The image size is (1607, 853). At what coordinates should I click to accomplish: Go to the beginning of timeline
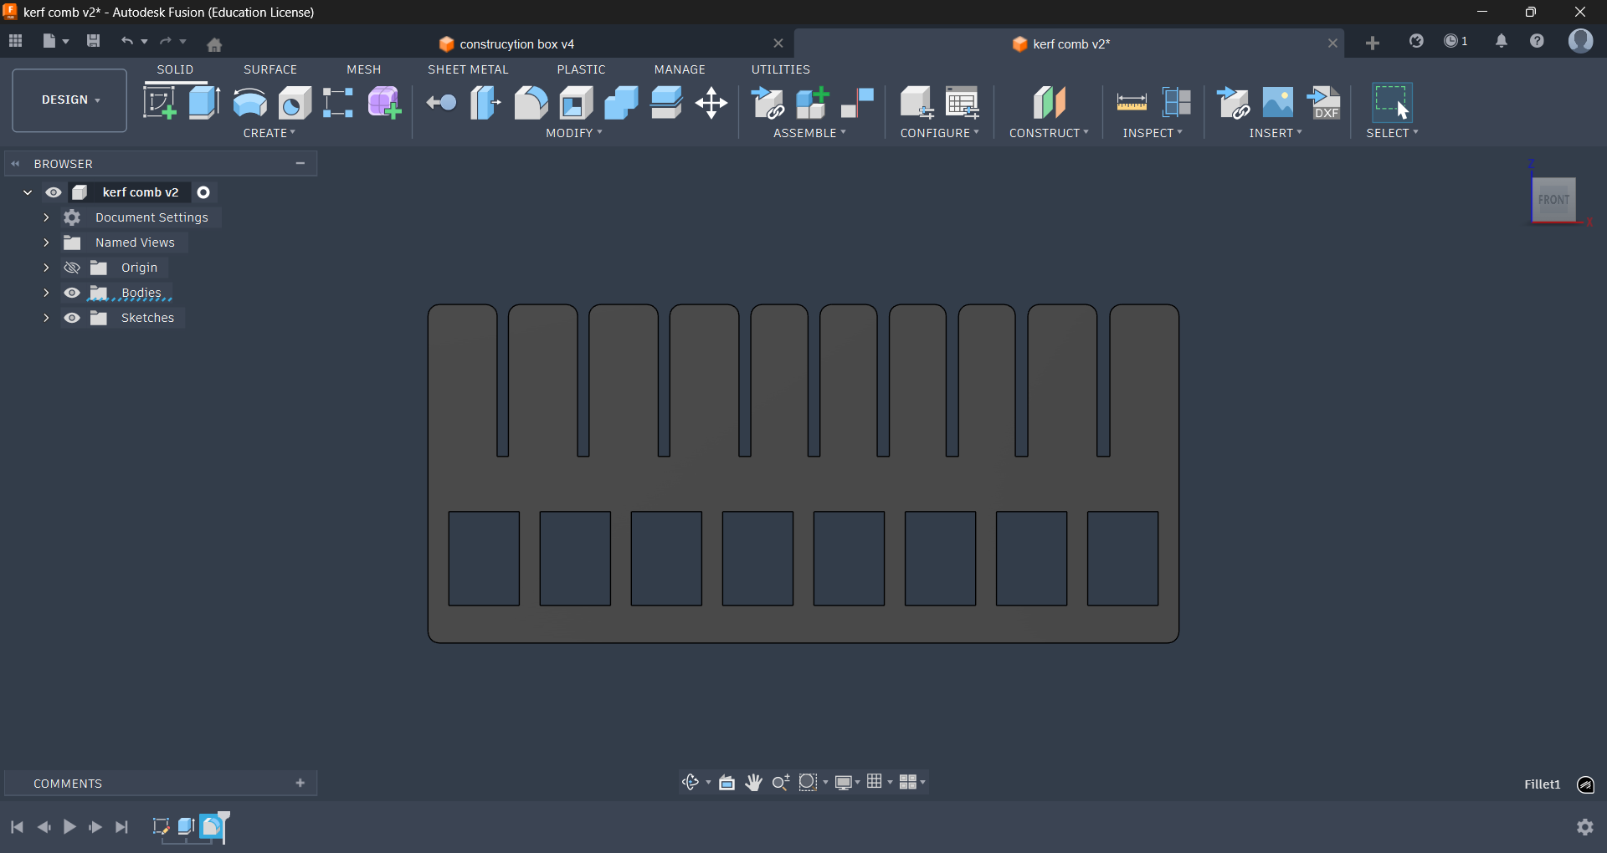click(x=17, y=827)
